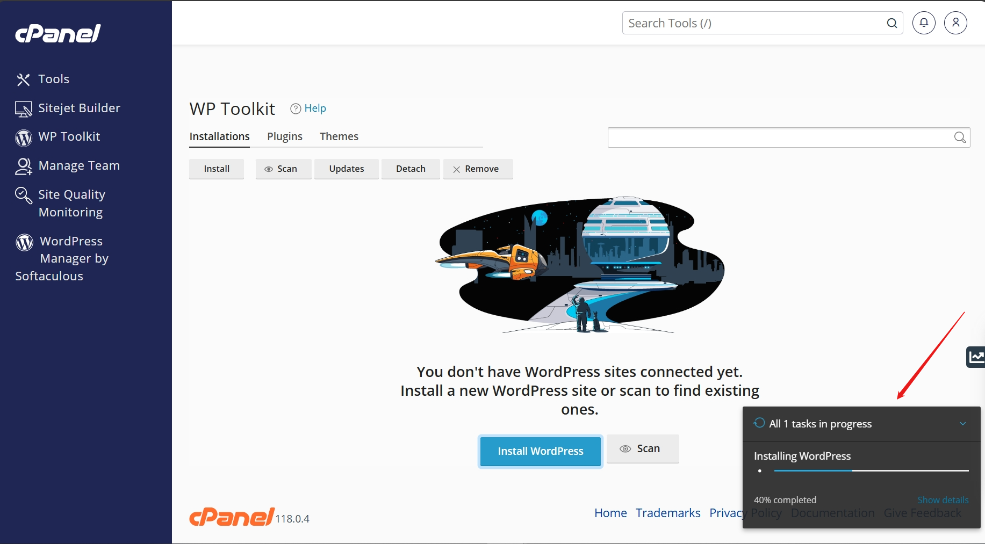Viewport: 985px width, 544px height.
Task: Click the Sitejet Builder monitor icon
Action: click(23, 109)
